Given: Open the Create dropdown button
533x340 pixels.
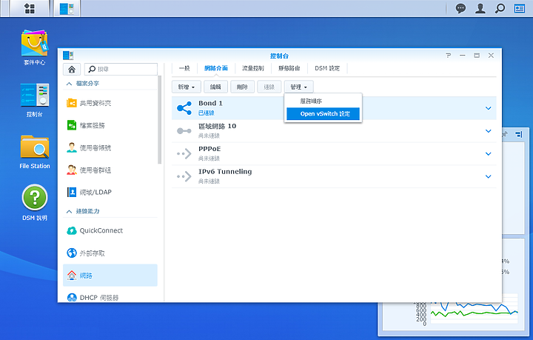Looking at the screenshot, I should tap(187, 87).
